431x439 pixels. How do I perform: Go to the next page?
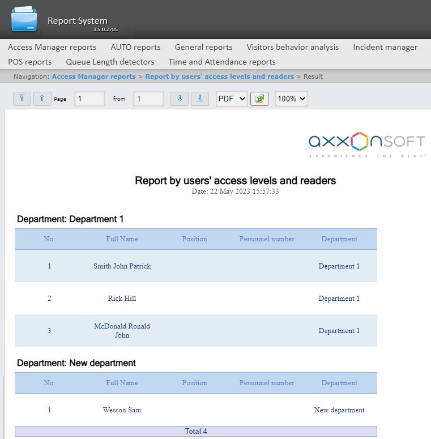[x=180, y=99]
